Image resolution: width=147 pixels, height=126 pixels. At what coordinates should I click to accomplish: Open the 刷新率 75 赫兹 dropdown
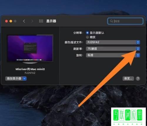click(113, 49)
